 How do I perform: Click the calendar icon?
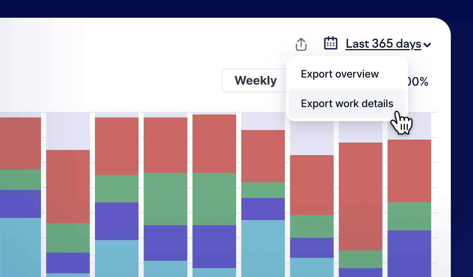pyautogui.click(x=330, y=43)
